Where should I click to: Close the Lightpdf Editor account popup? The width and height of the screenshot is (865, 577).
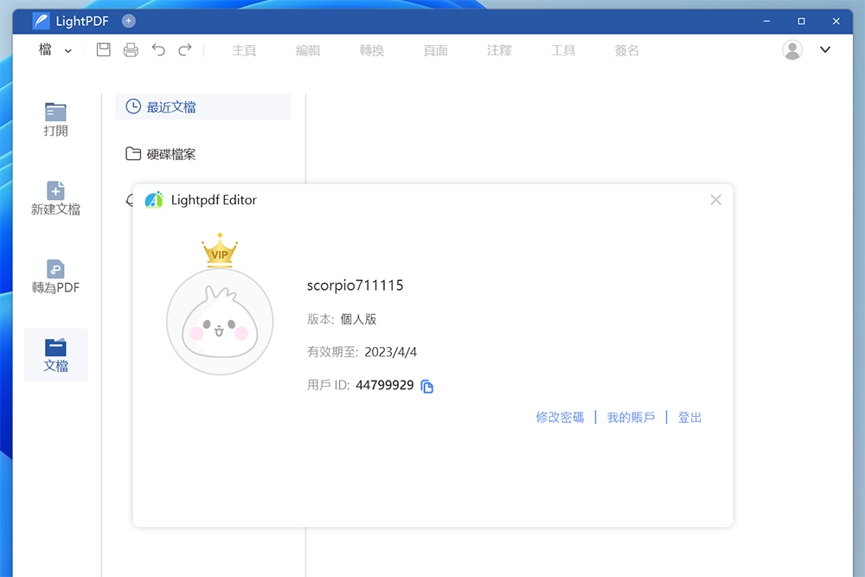tap(715, 199)
